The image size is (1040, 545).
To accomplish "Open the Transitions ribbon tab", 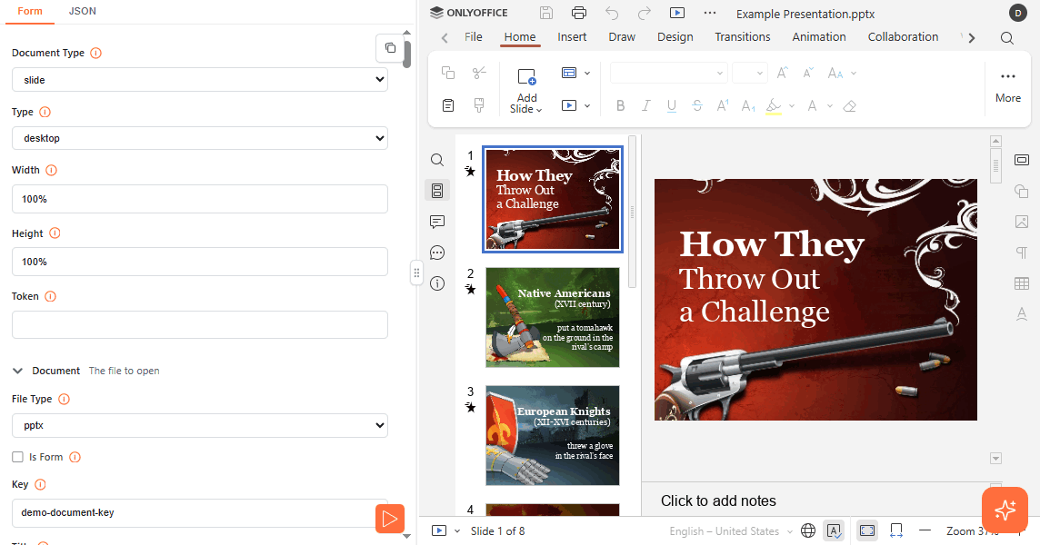I will (742, 37).
